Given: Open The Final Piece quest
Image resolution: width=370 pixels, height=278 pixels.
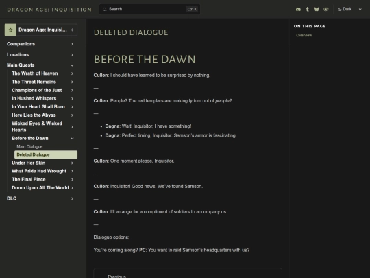Looking at the screenshot, I should 29,179.
